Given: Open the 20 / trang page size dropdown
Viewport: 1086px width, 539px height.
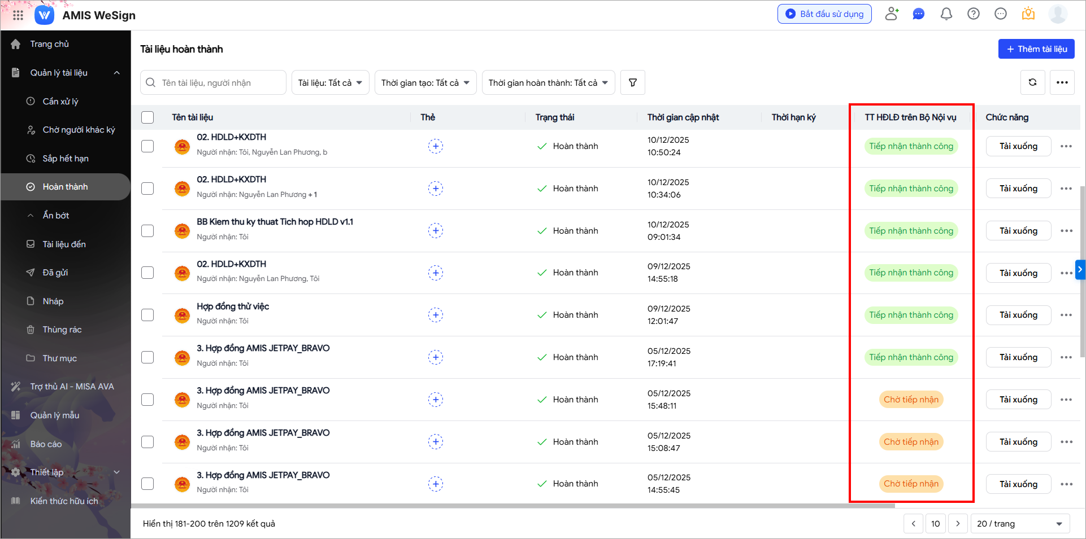Looking at the screenshot, I should (1019, 524).
